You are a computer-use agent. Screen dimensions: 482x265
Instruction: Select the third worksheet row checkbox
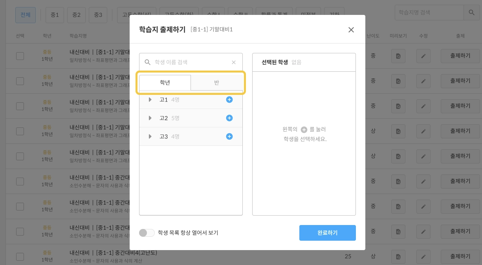pos(20,106)
